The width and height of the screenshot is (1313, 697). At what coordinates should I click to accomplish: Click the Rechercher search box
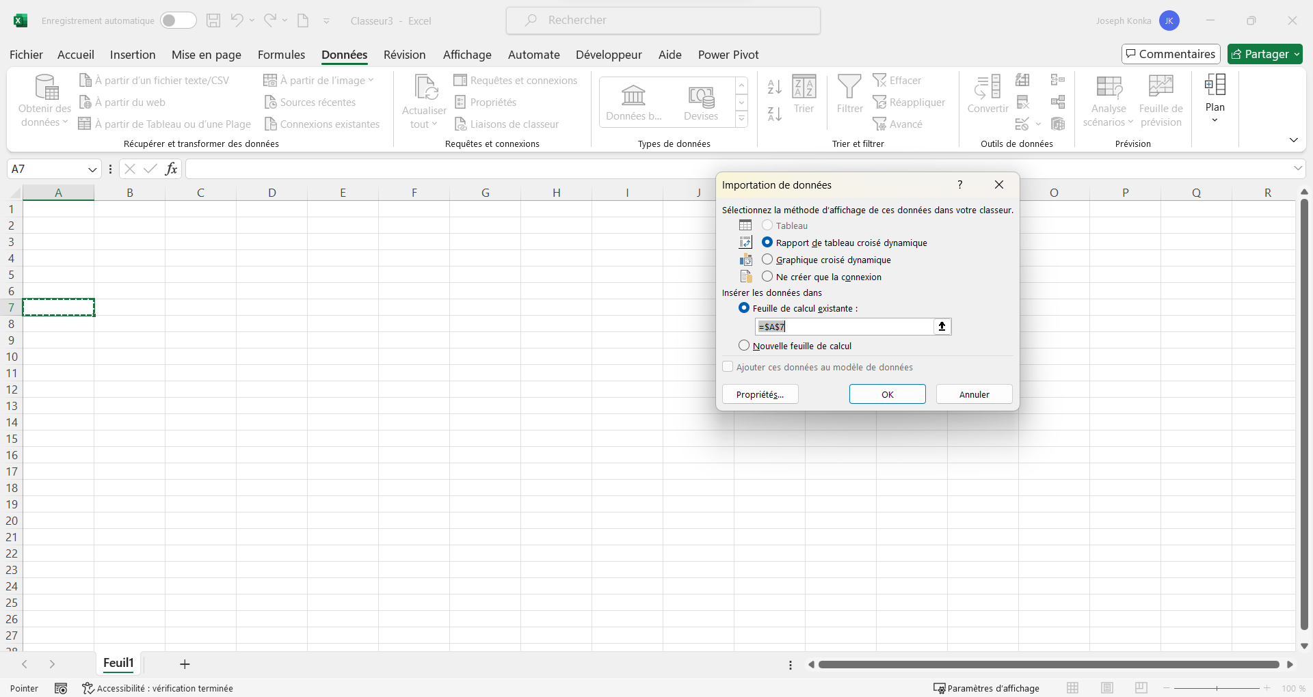pyautogui.click(x=663, y=20)
